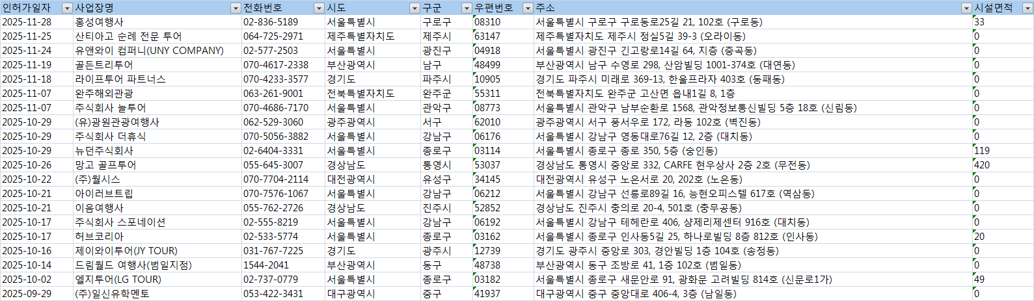Click the 엘지투어(LG TOUR) cell

point(157,280)
